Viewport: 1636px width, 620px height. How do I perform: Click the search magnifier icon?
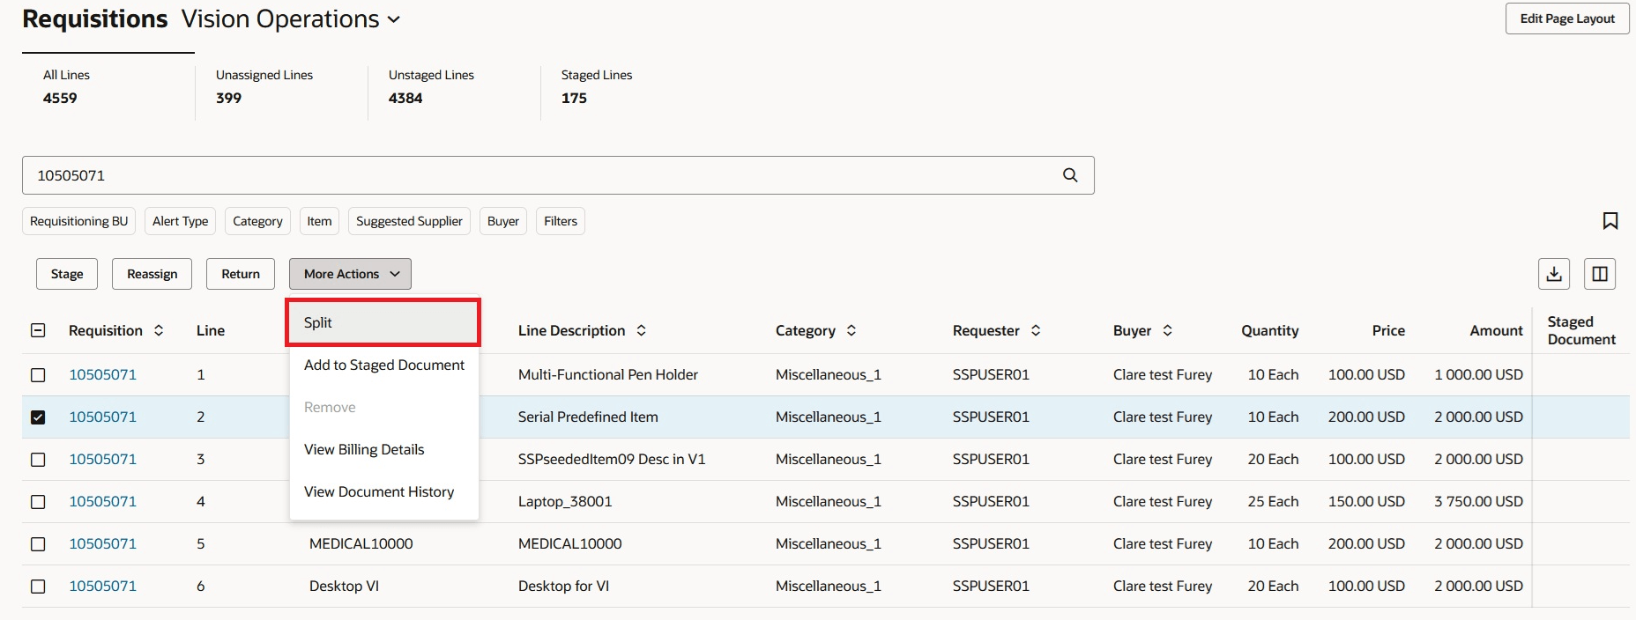coord(1070,175)
